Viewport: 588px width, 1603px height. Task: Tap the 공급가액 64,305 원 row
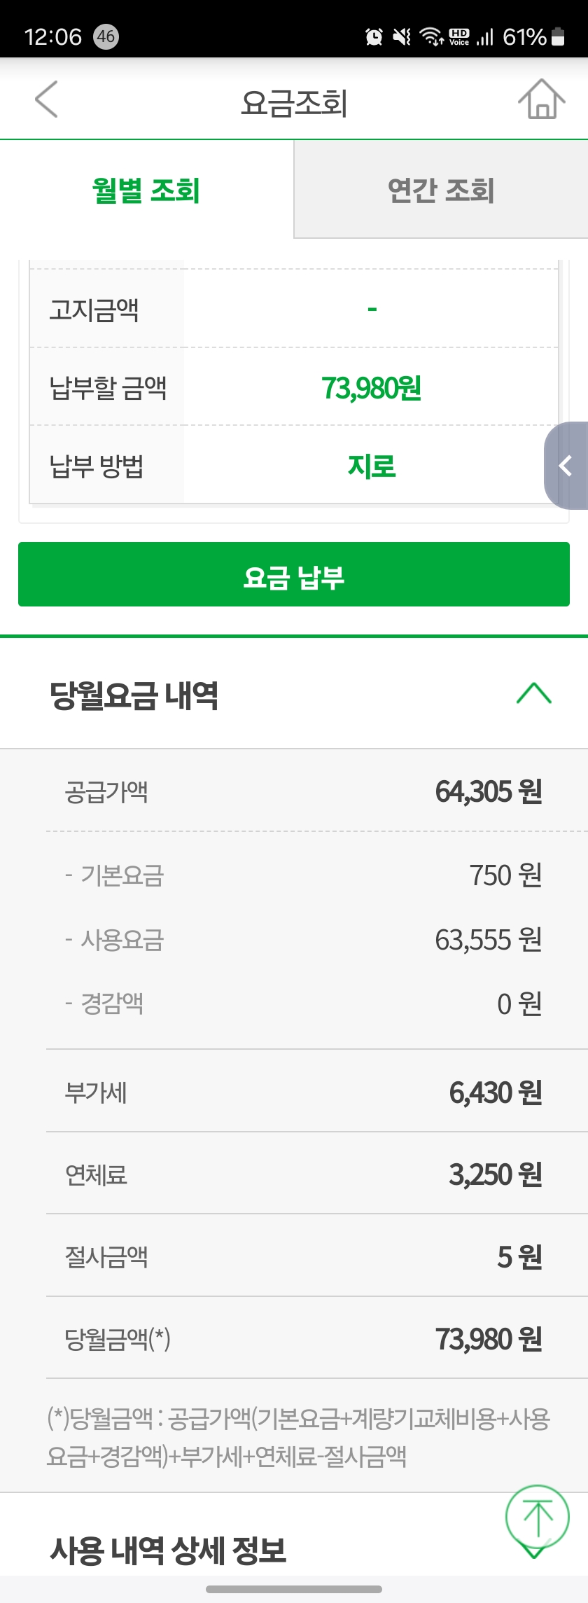pyautogui.click(x=303, y=792)
